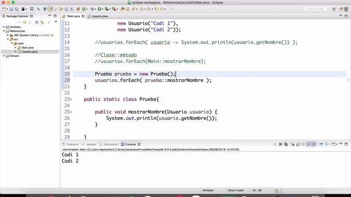Open the Javadoc tab

(x=89, y=144)
